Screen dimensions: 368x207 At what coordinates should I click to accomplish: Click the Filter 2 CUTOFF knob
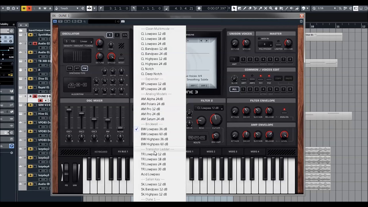(x=216, y=120)
